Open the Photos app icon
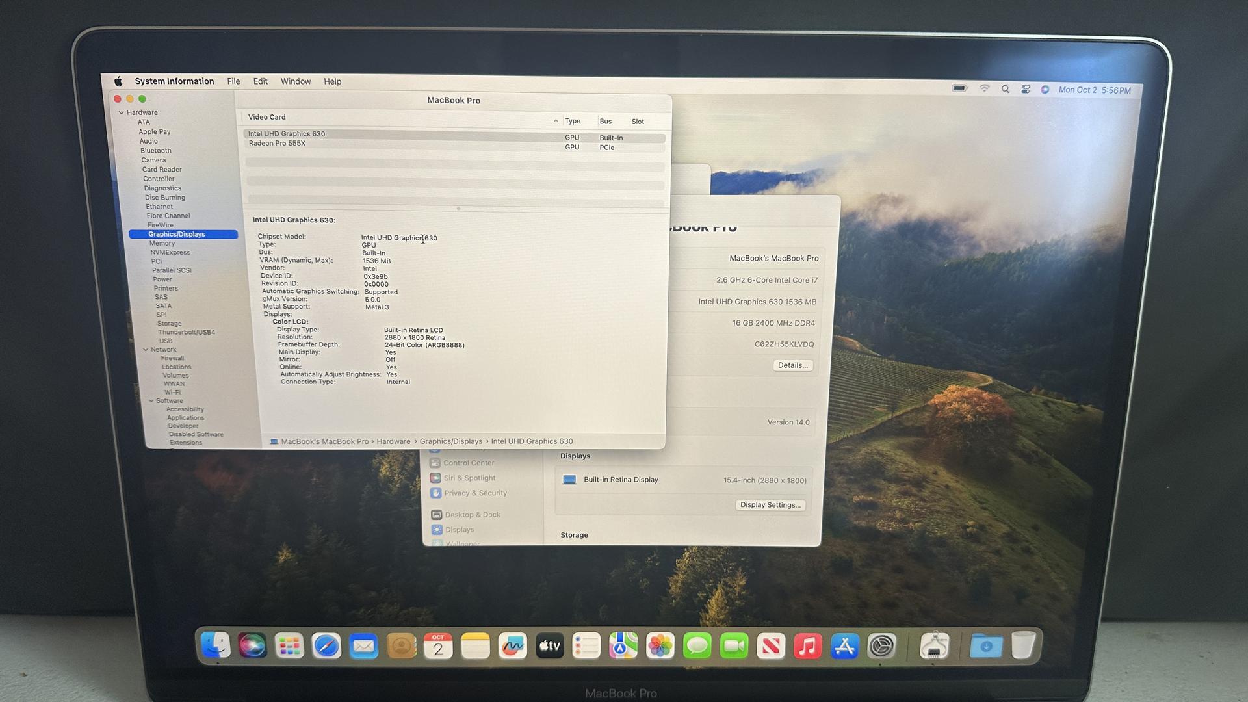The image size is (1248, 702). tap(660, 646)
